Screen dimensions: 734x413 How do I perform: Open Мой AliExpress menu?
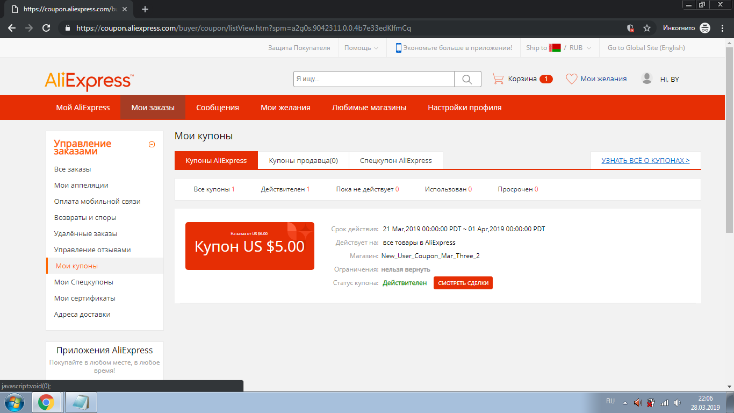pyautogui.click(x=83, y=108)
